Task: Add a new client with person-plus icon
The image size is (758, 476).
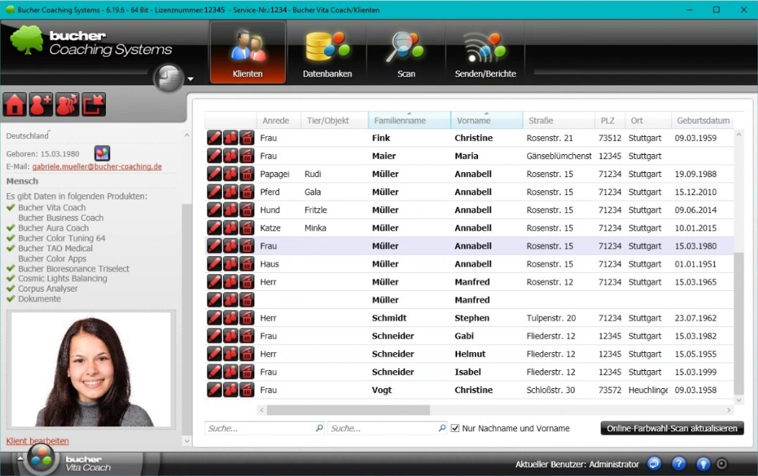Action: [x=41, y=105]
